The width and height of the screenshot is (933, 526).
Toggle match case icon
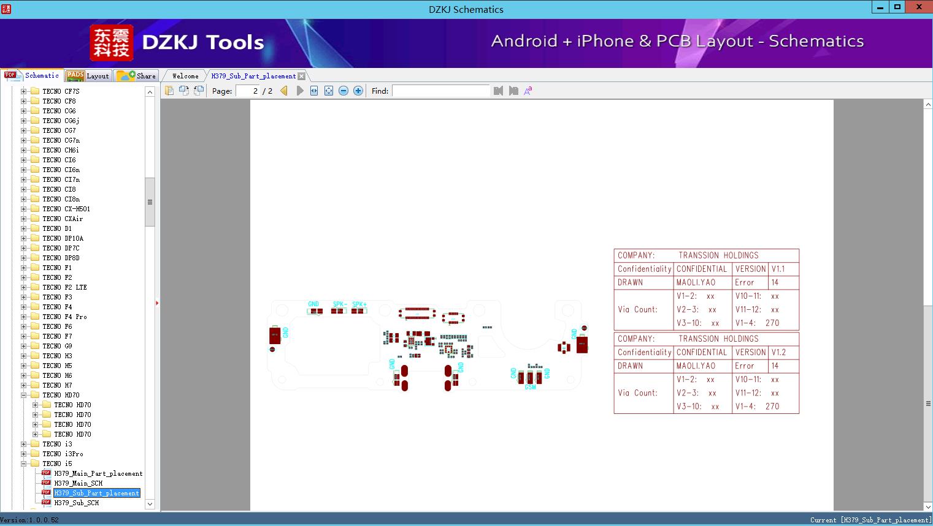pyautogui.click(x=528, y=91)
